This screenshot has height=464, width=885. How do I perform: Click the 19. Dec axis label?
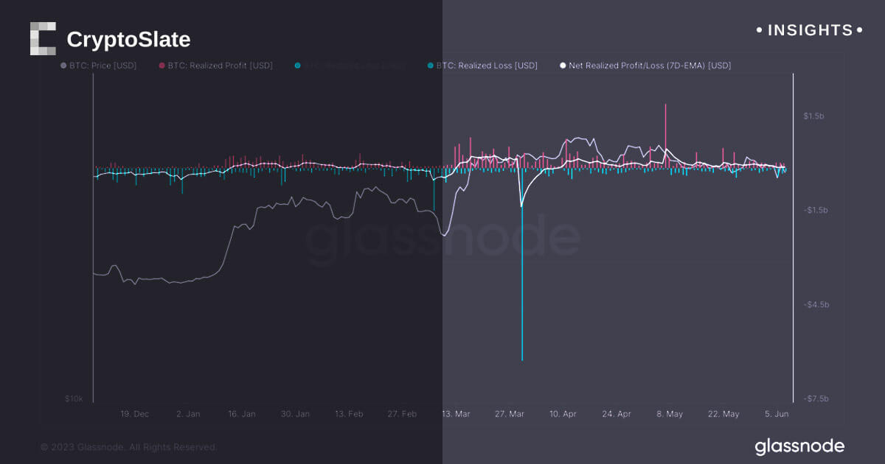pyautogui.click(x=134, y=414)
